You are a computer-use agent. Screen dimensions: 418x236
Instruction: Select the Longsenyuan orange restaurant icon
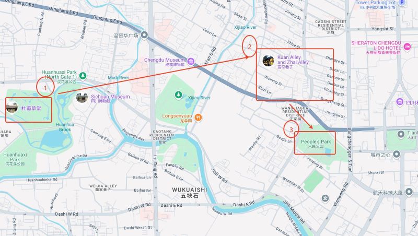(198, 117)
